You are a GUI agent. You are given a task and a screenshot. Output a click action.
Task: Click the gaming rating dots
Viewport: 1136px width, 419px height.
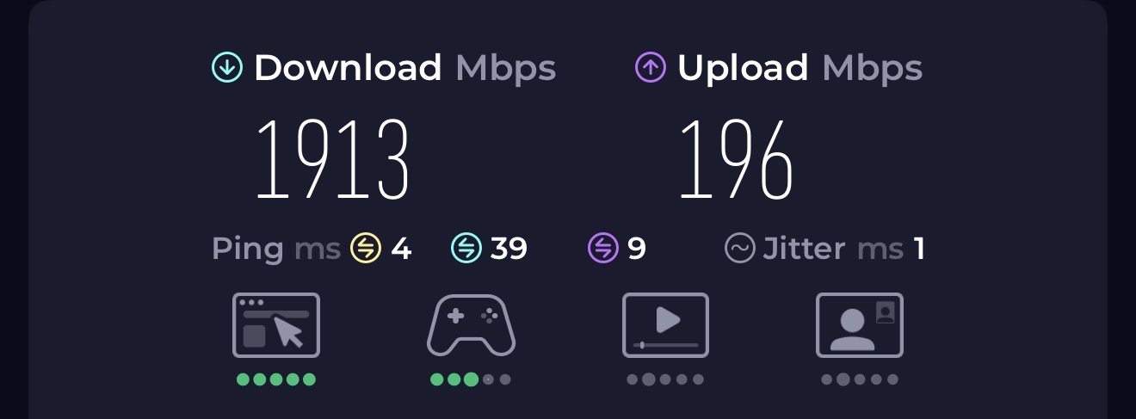pyautogui.click(x=471, y=379)
